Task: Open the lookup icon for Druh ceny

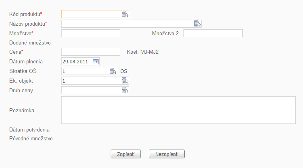Action: pyautogui.click(x=125, y=90)
